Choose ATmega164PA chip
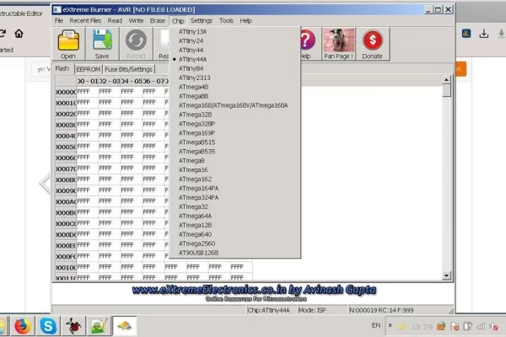The image size is (506, 337). click(x=234, y=189)
